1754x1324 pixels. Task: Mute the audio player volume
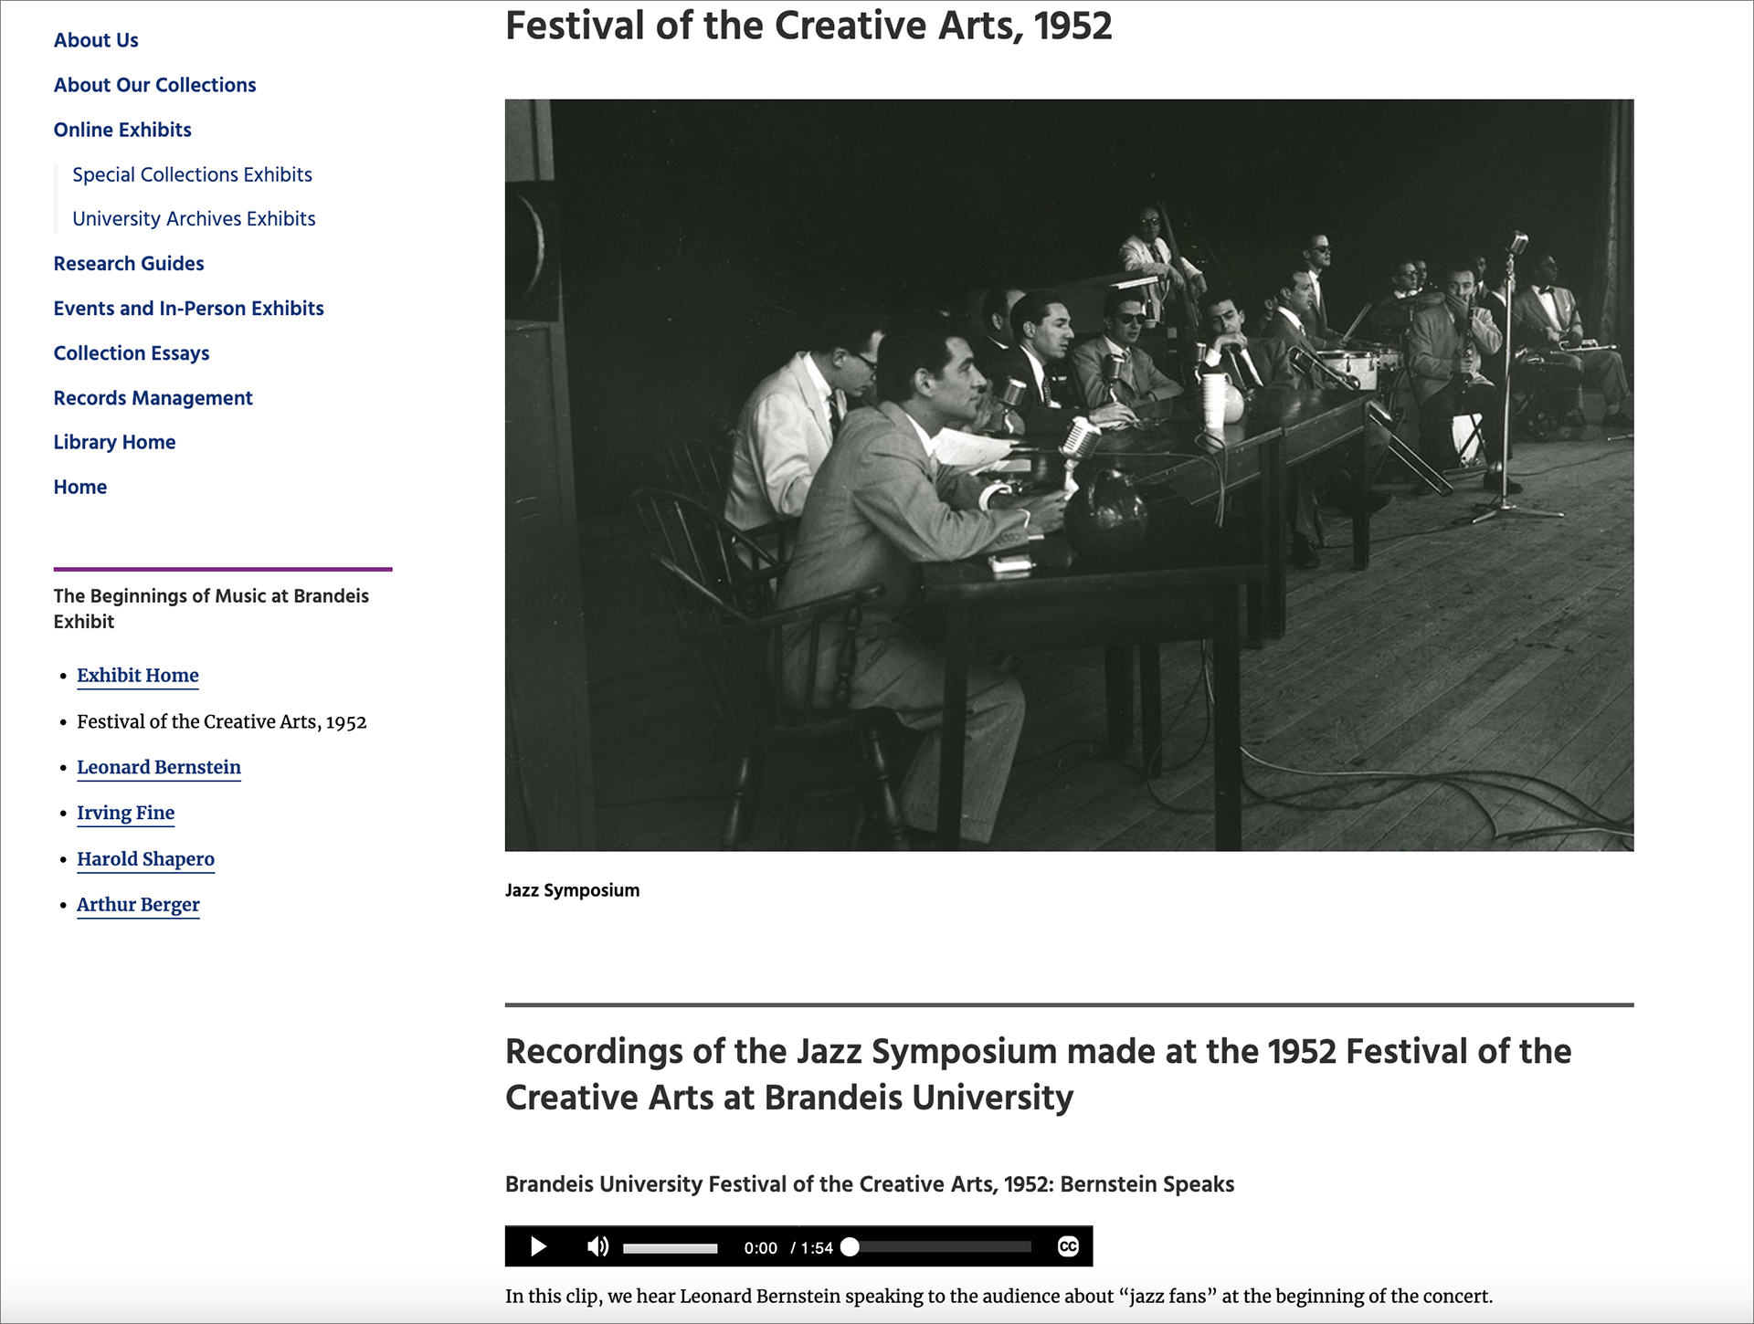[x=597, y=1246]
